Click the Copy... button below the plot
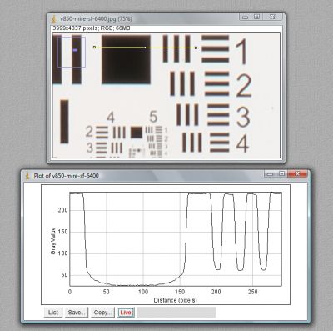Screen dimensions: 333x331 (x=102, y=313)
